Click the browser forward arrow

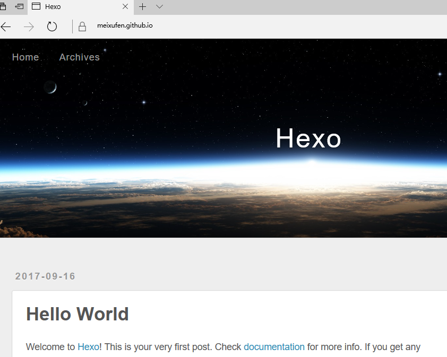[29, 27]
